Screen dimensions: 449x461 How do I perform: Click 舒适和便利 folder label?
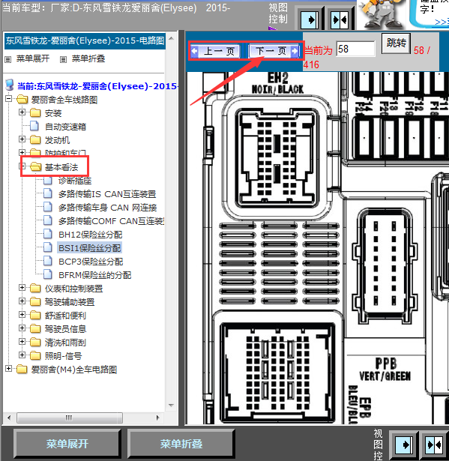coord(65,316)
